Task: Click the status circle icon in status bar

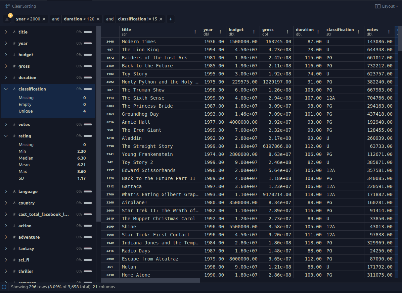Action: (4, 287)
